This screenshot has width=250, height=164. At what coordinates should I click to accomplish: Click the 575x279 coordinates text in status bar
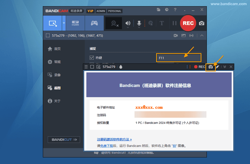pyautogui.click(x=77, y=35)
